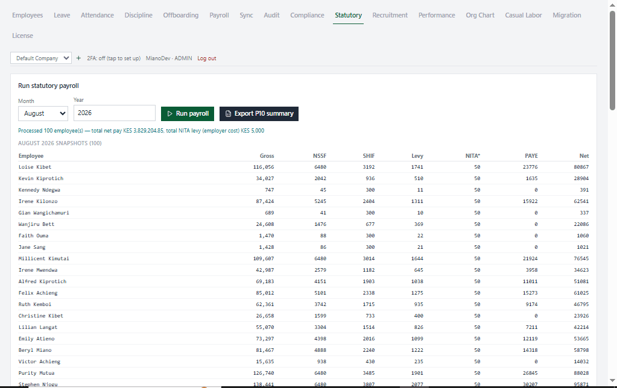The height and width of the screenshot is (388, 617).
Task: Switch to the Employees tab
Action: [x=28, y=15]
